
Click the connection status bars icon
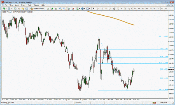154,102
